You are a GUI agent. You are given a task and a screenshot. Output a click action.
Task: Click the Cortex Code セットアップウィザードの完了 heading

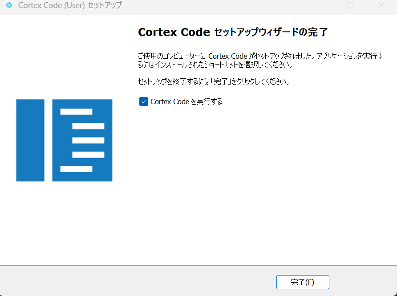coord(233,32)
